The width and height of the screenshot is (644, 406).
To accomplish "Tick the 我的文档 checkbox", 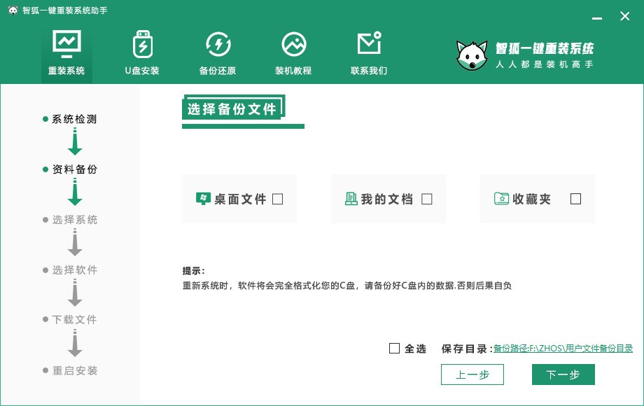I will [427, 199].
